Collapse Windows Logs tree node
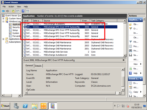The height and width of the screenshot is (110, 147). (x=3, y=21)
